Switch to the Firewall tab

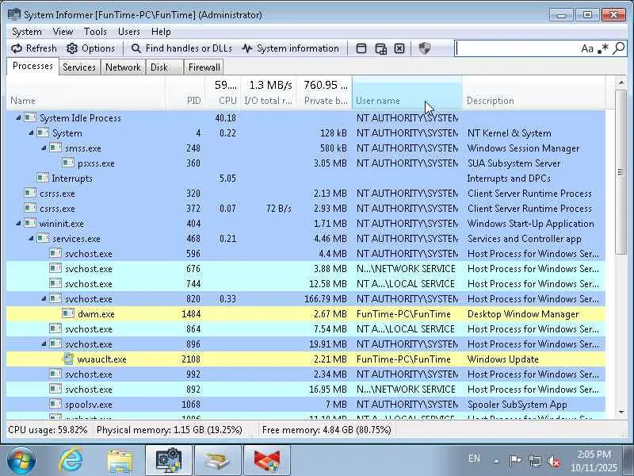click(204, 67)
